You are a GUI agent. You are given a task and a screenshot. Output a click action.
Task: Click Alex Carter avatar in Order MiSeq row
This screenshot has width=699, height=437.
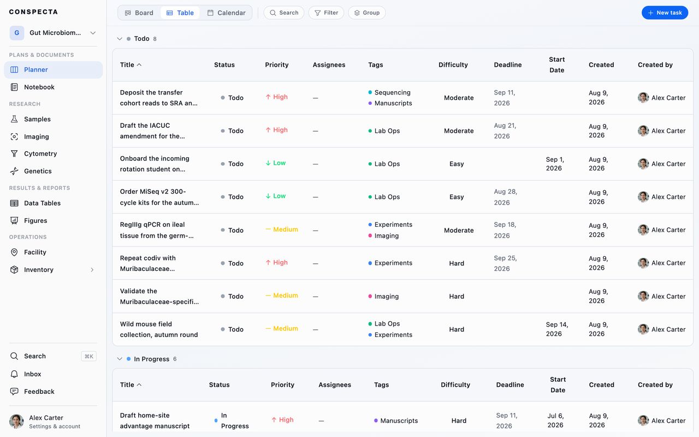pos(643,197)
